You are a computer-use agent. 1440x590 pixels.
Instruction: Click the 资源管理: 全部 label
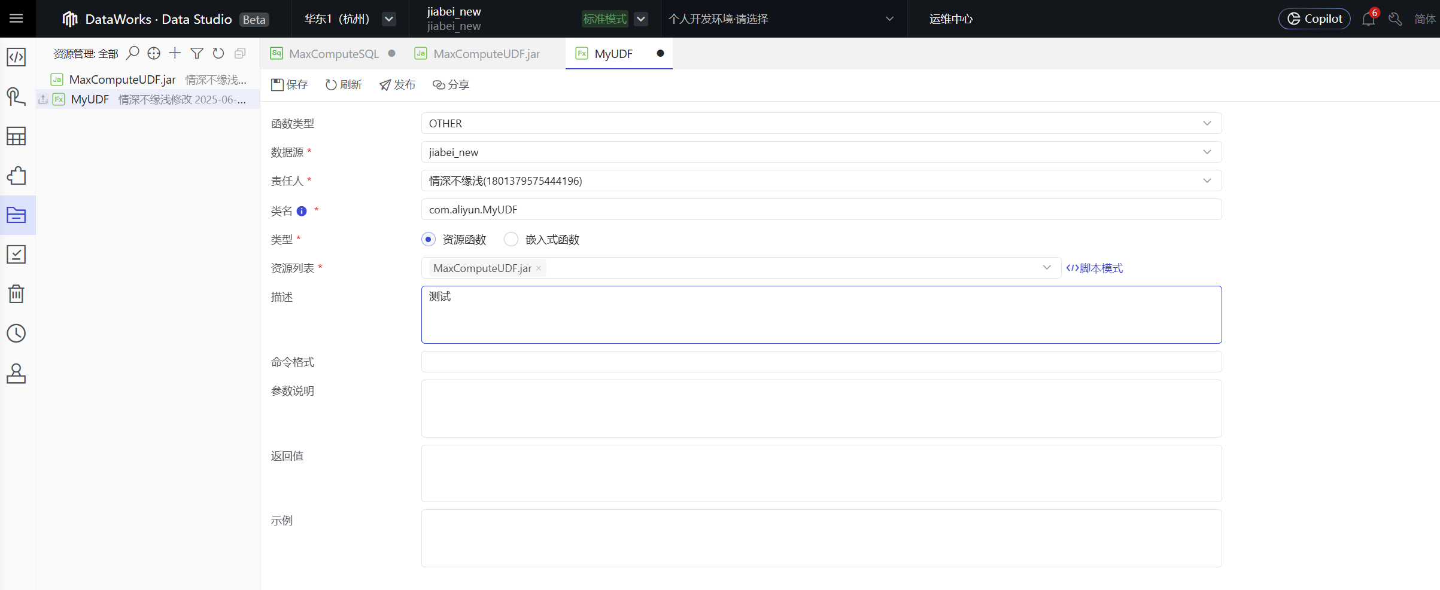pyautogui.click(x=86, y=54)
